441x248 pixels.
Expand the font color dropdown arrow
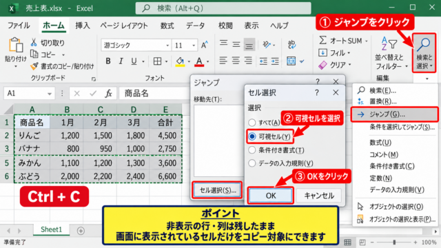[208, 61]
